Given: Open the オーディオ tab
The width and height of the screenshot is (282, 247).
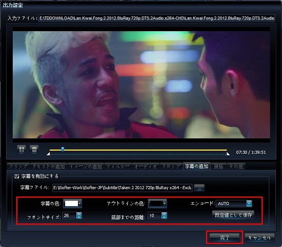Looking at the screenshot, I should 146,167.
